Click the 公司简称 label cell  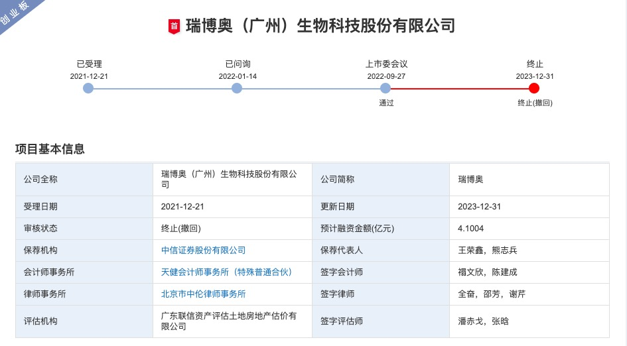(381, 180)
